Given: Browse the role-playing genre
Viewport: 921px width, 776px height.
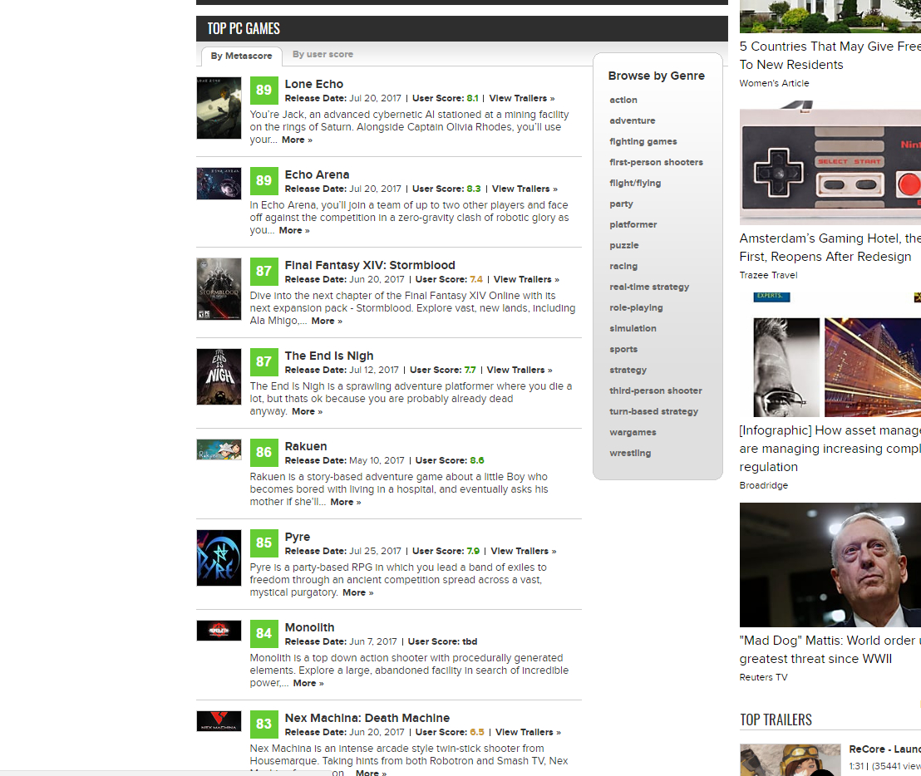Looking at the screenshot, I should tap(636, 307).
